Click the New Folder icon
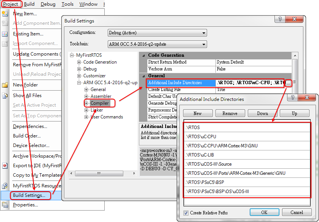319x222 pixels. (5, 85)
